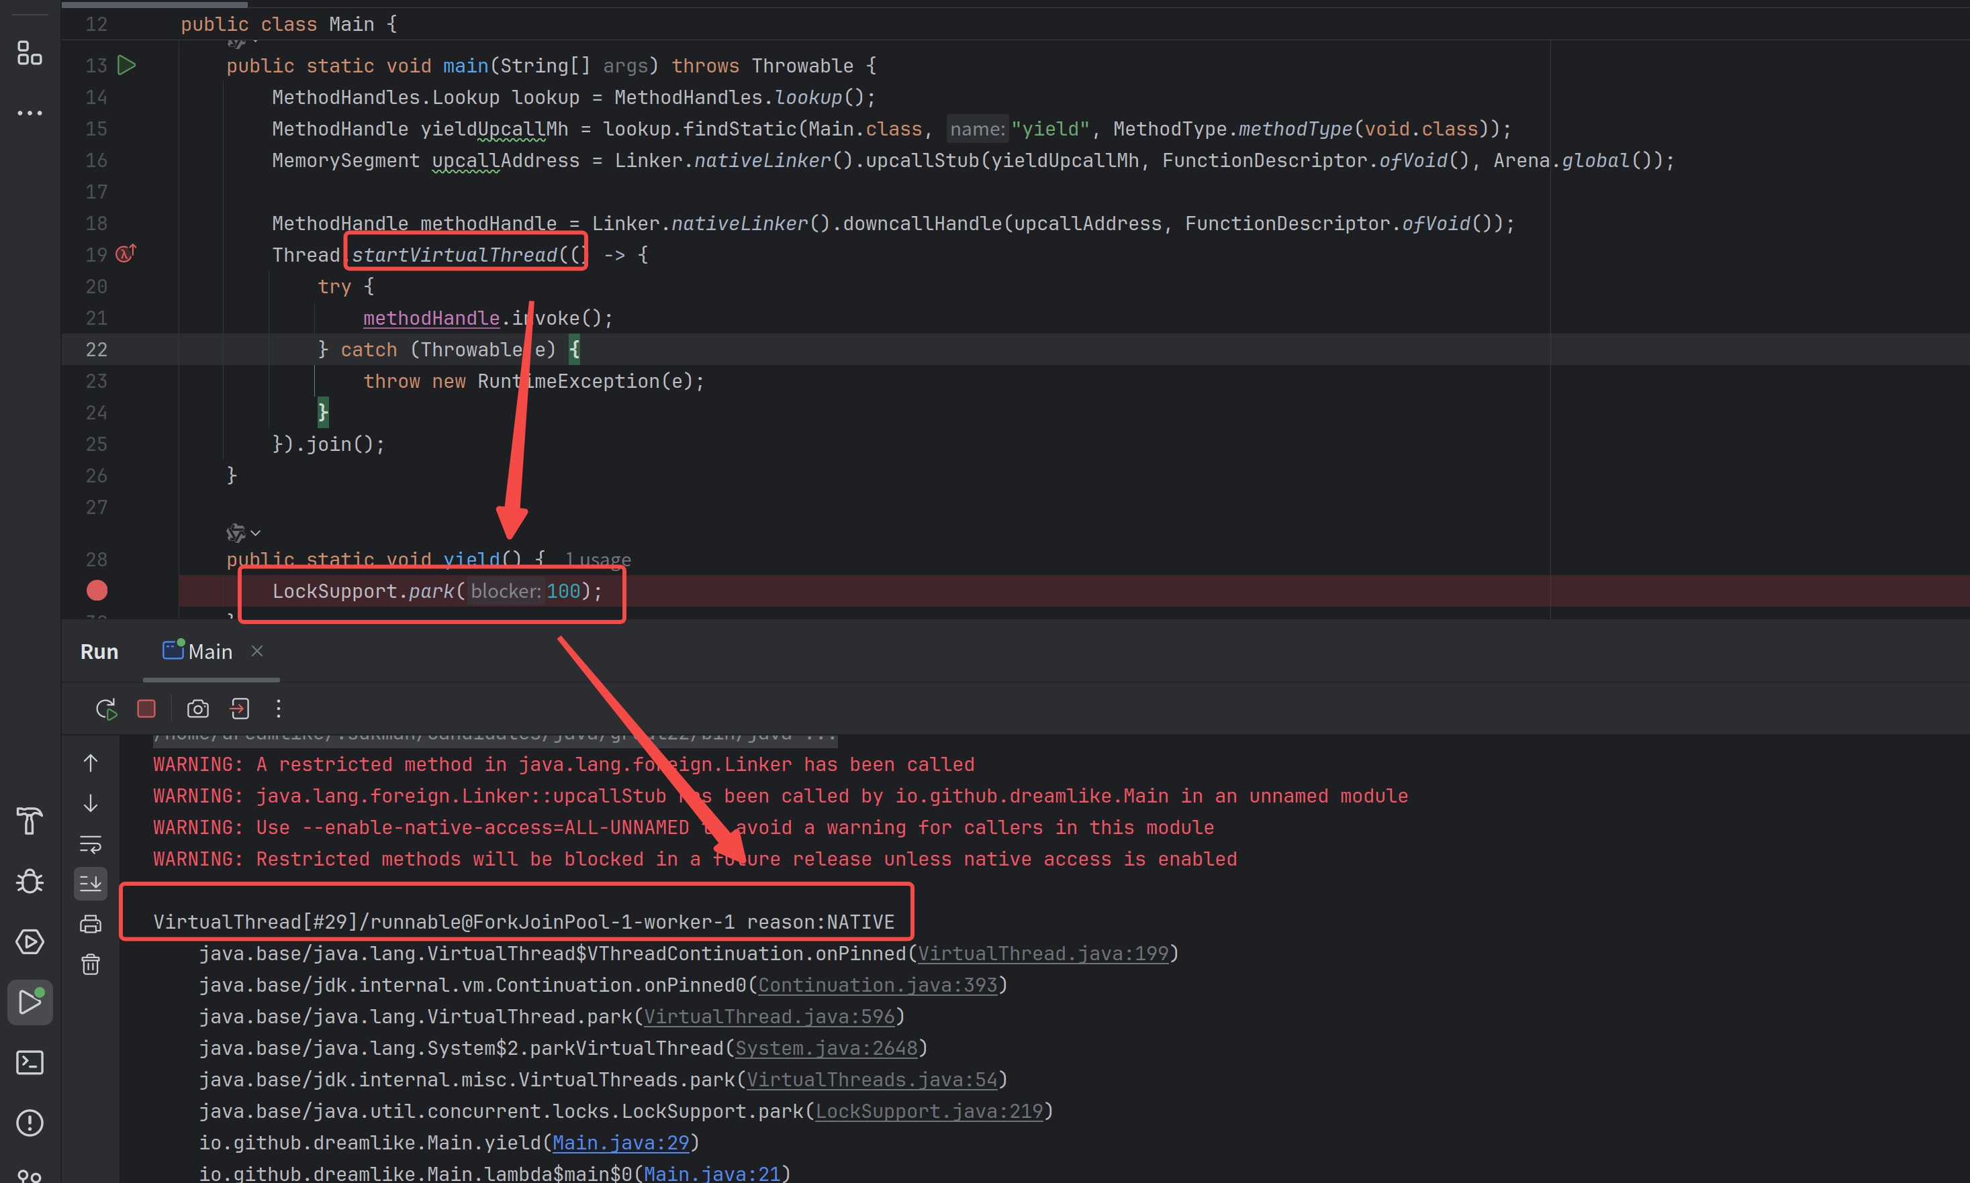Open System.java:2648 stack trace link
Image resolution: width=1970 pixels, height=1183 pixels.
pyautogui.click(x=827, y=1048)
